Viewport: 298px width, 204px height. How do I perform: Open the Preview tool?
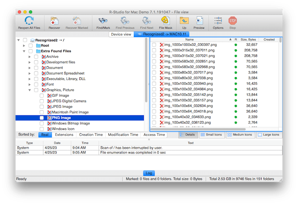coord(199,21)
